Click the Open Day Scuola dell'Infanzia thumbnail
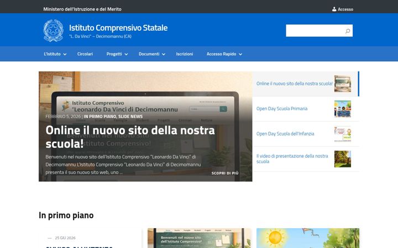Viewport: 398px width, 248px height. 342,134
